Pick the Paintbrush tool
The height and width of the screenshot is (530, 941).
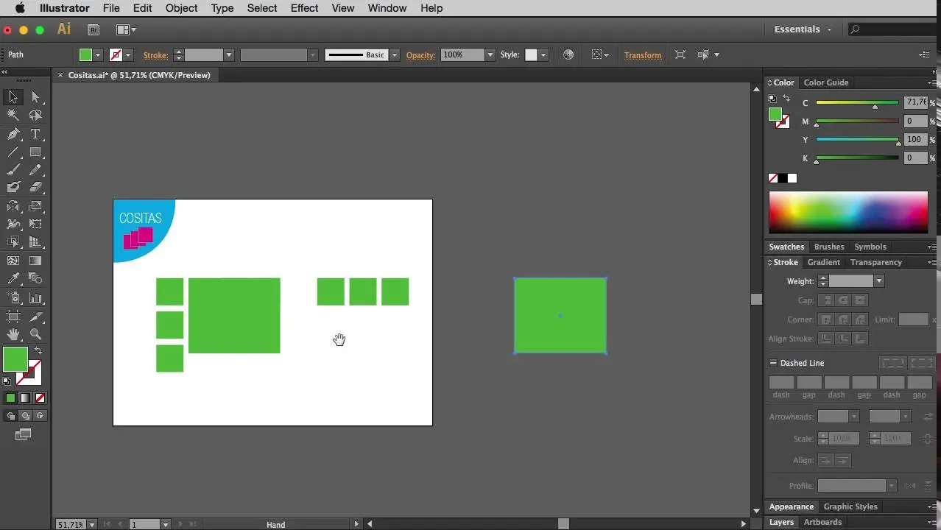13,170
